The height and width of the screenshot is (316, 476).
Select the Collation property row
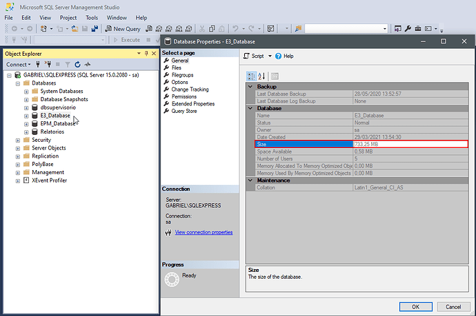pyautogui.click(x=361, y=187)
